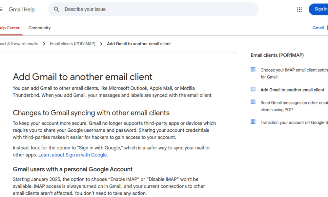Click the document icon beside 'Choose your IMAP email client'
The width and height of the screenshot is (328, 197).
click(253, 69)
